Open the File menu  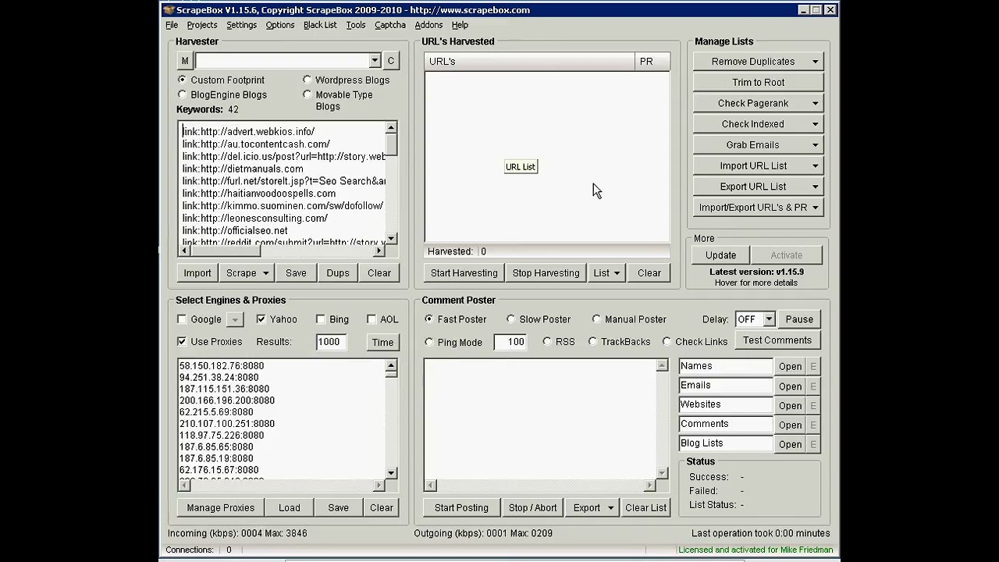[x=172, y=25]
